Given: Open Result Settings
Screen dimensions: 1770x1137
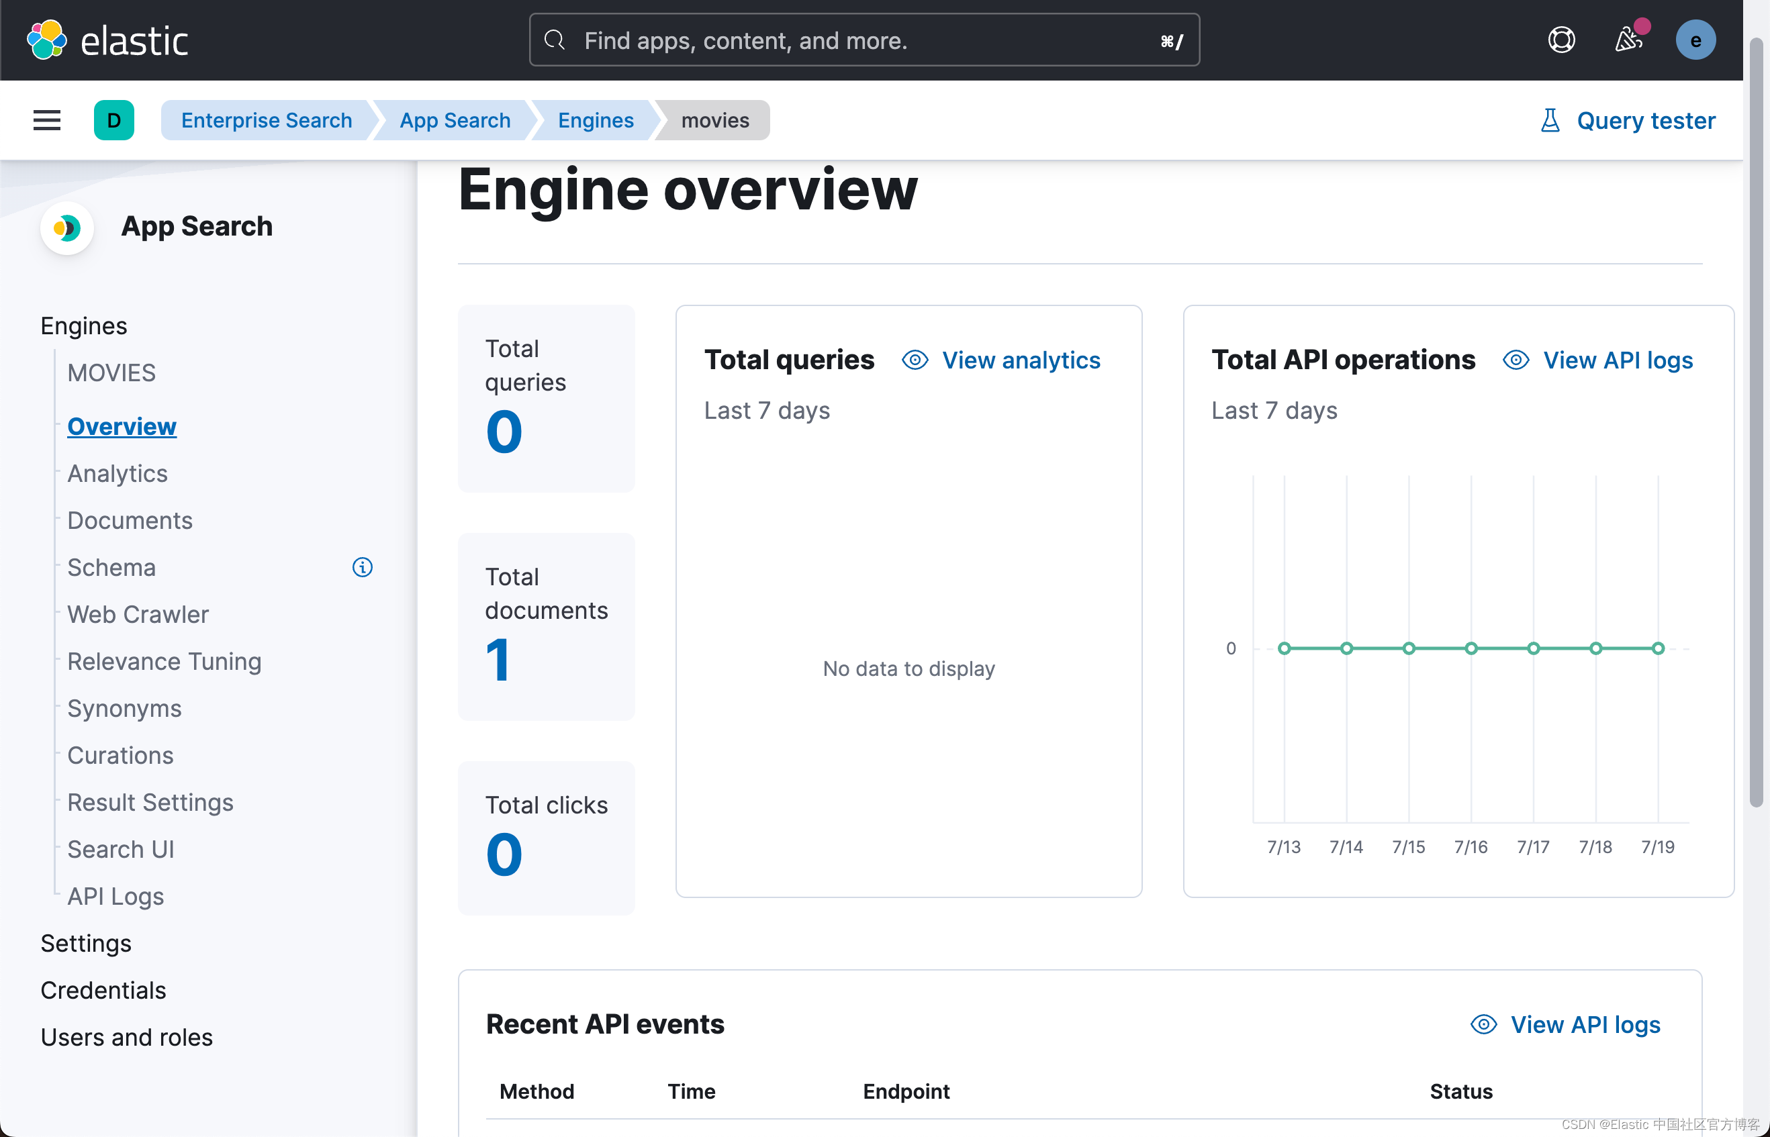Looking at the screenshot, I should 150,803.
